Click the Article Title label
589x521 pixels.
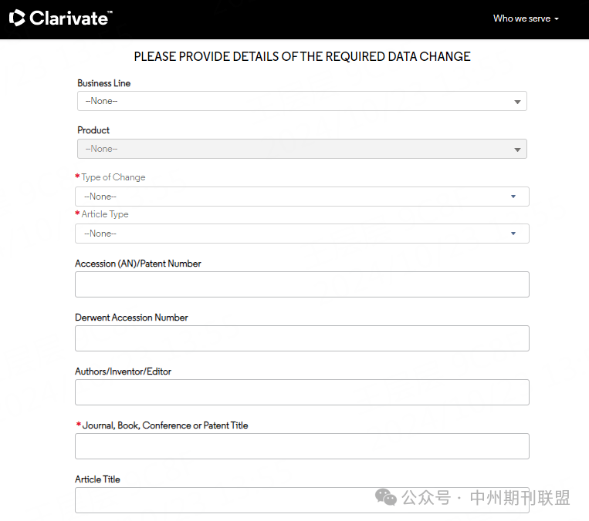[98, 479]
